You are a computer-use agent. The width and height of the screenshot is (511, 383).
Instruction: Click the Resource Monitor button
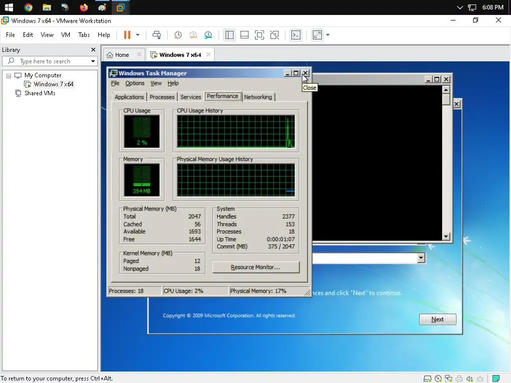(255, 267)
